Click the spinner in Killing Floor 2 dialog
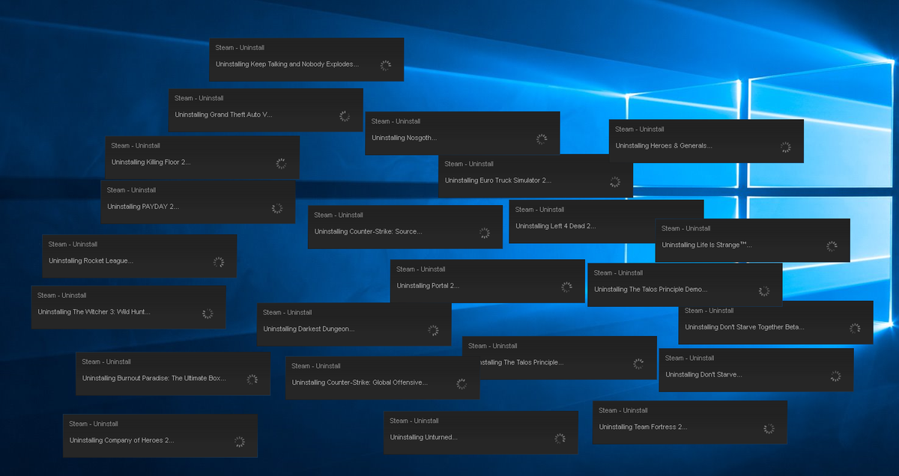899x476 pixels. [281, 163]
